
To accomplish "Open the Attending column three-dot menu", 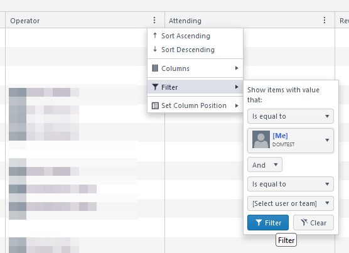I will (x=325, y=20).
